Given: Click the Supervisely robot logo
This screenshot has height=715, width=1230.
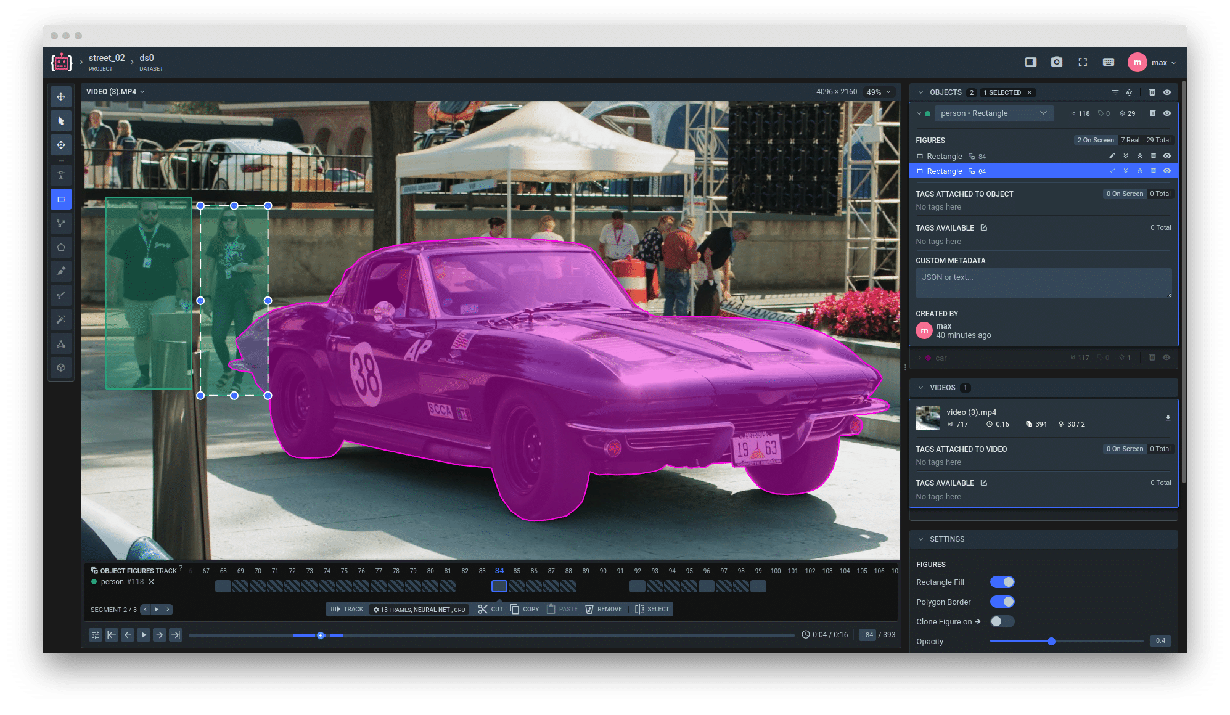Looking at the screenshot, I should click(x=62, y=62).
